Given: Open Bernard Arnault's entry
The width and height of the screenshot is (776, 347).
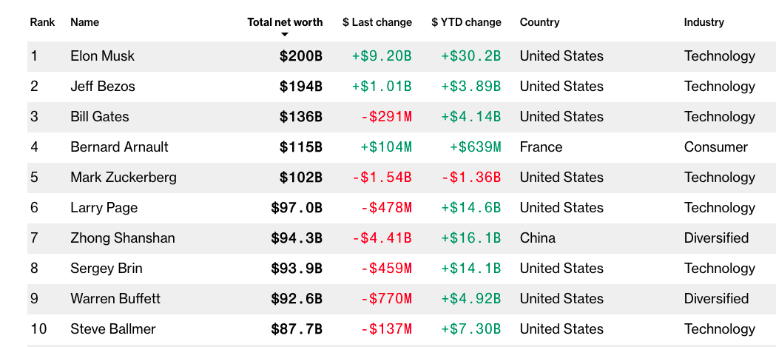Looking at the screenshot, I should [x=119, y=147].
